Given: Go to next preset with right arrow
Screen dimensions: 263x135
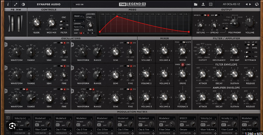Looking at the screenshot, I should pyautogui.click(x=250, y=4).
